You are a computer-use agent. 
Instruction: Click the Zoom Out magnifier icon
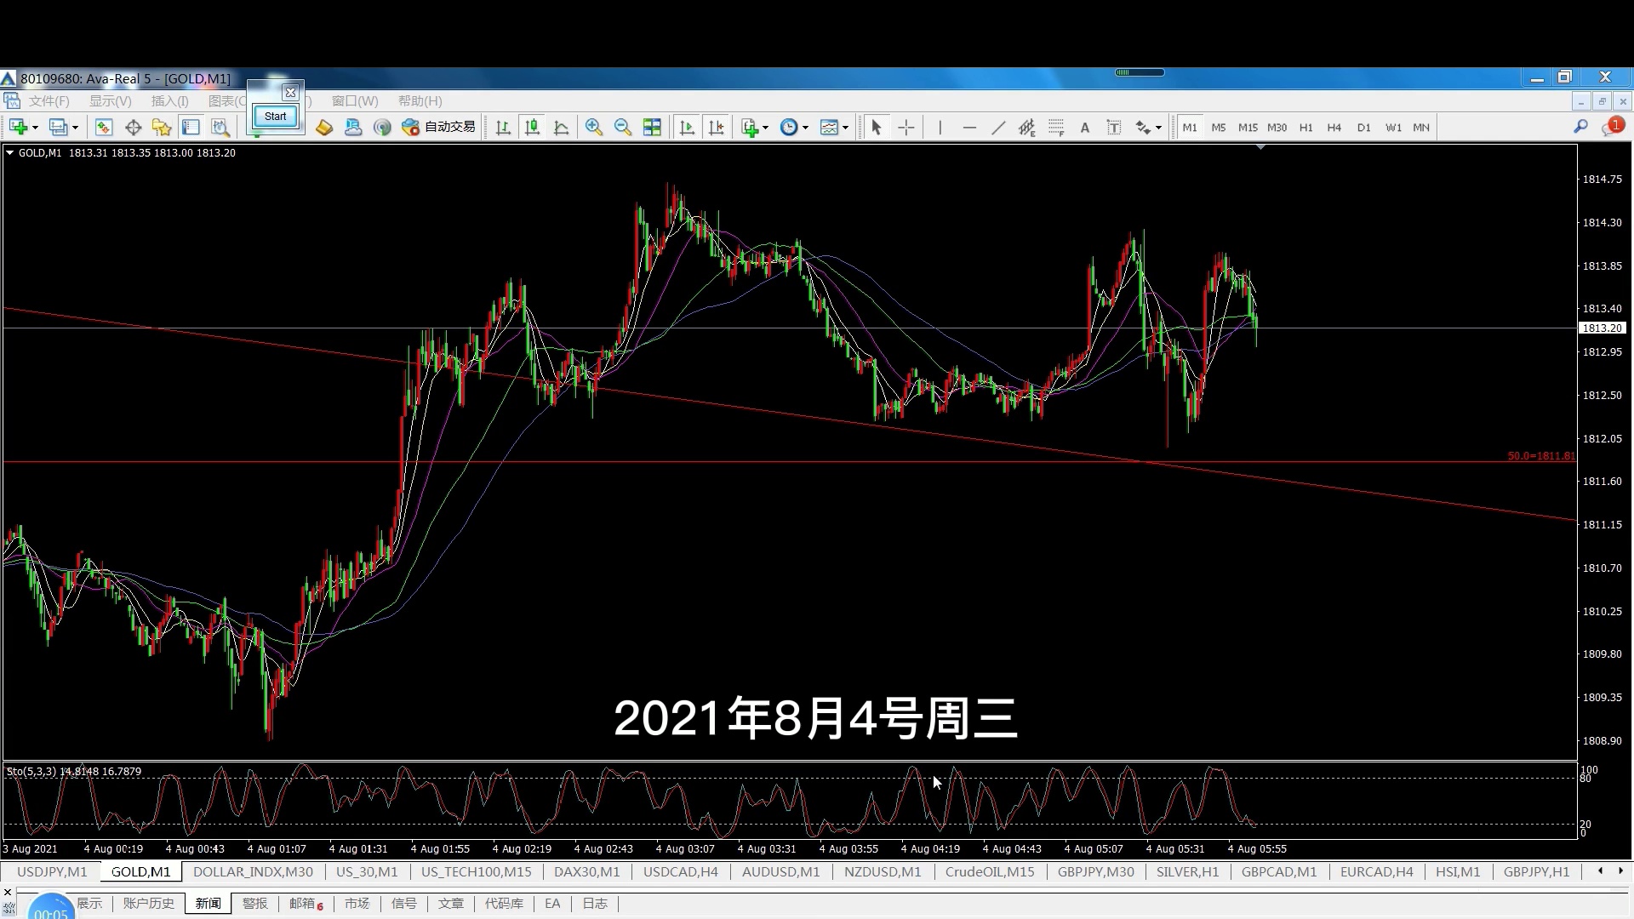point(623,128)
